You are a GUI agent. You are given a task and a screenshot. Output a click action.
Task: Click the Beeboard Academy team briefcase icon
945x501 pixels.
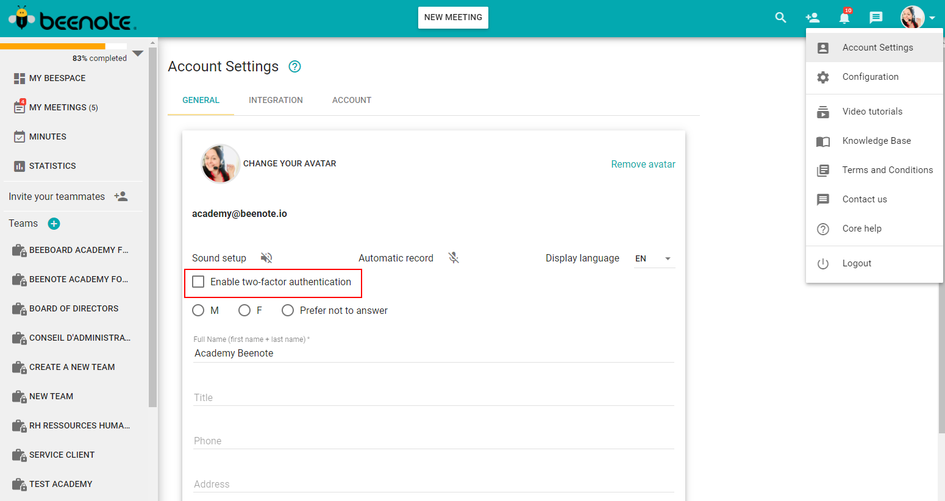click(20, 250)
